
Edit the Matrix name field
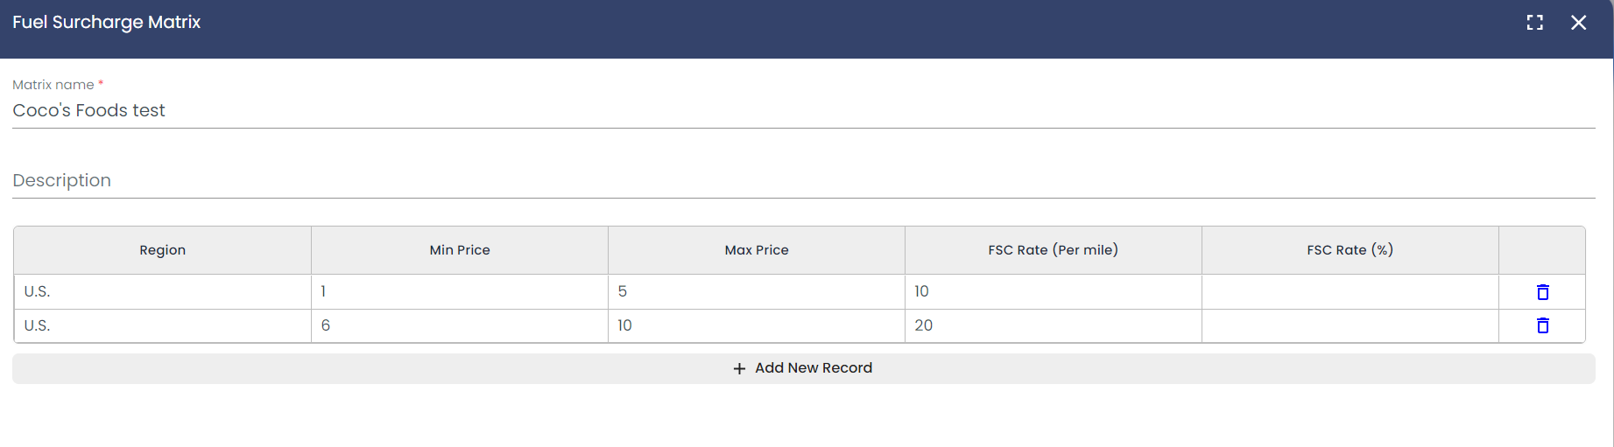[x=803, y=110]
